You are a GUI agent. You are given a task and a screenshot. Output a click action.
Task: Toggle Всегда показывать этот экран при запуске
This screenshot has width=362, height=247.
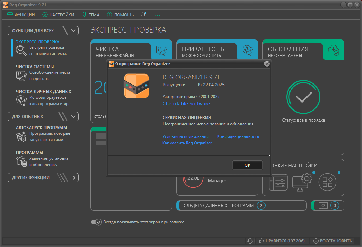[96, 222]
